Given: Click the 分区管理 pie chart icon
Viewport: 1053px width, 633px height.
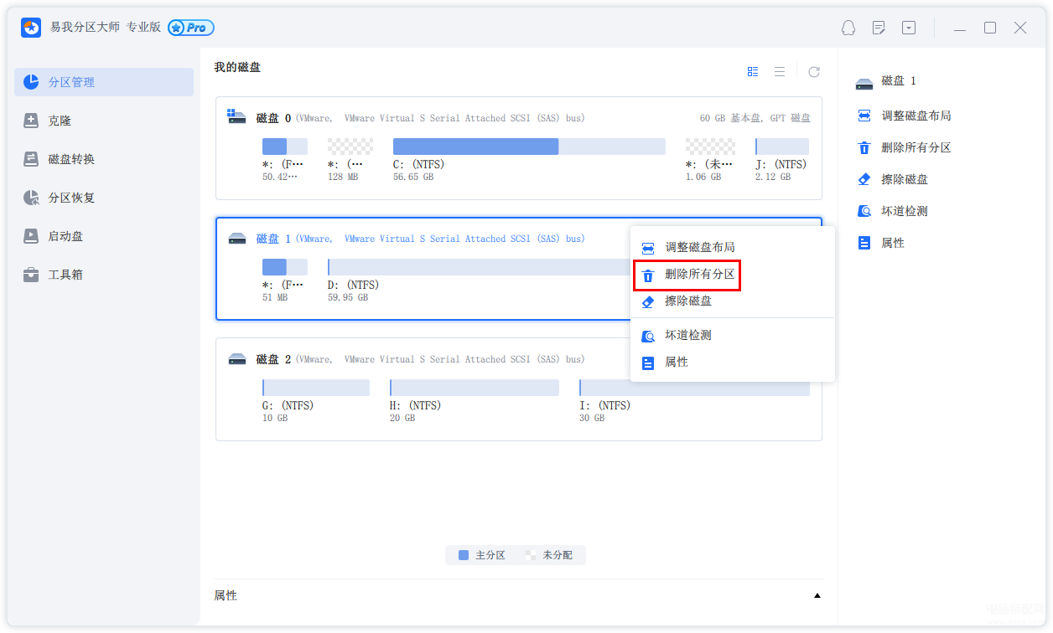Looking at the screenshot, I should click(31, 82).
